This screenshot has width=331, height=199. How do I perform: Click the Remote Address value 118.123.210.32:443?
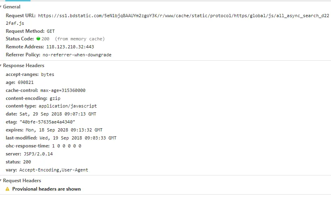pyautogui.click(x=70, y=47)
